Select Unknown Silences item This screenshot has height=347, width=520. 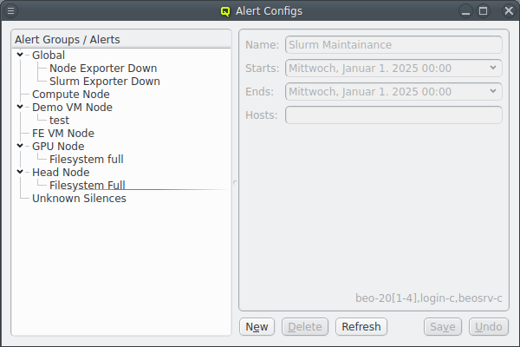tap(79, 199)
